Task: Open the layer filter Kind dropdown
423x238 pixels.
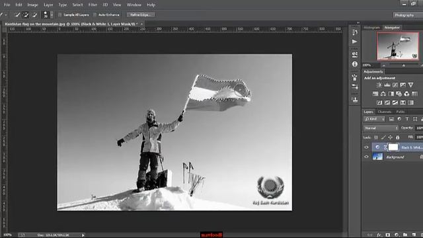Action: coord(375,119)
